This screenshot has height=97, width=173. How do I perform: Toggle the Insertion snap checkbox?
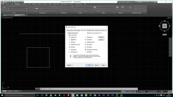(88, 40)
